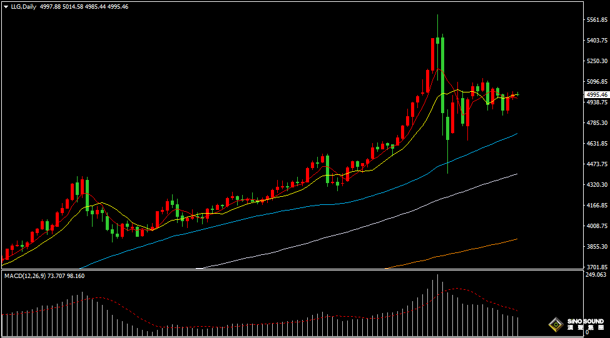Image resolution: width=610 pixels, height=338 pixels.
Task: Select the tallest red candle near the peak
Action: click(433, 55)
